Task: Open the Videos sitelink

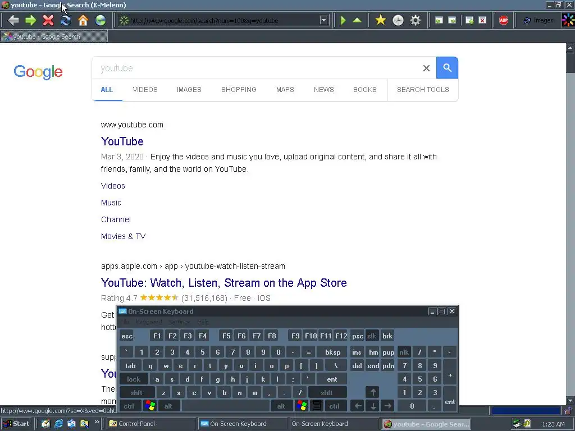Action: click(113, 186)
